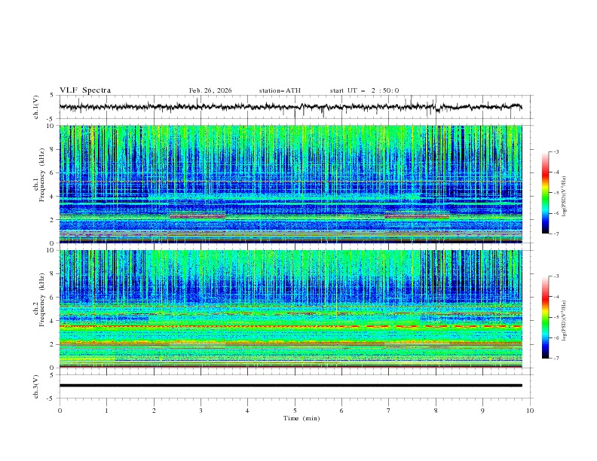
Task: Click the "ch.1 Frequency (kHz)" axis label
Action: click(39, 175)
